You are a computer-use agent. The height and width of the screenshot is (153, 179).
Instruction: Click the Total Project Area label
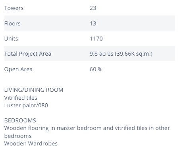point(28,54)
